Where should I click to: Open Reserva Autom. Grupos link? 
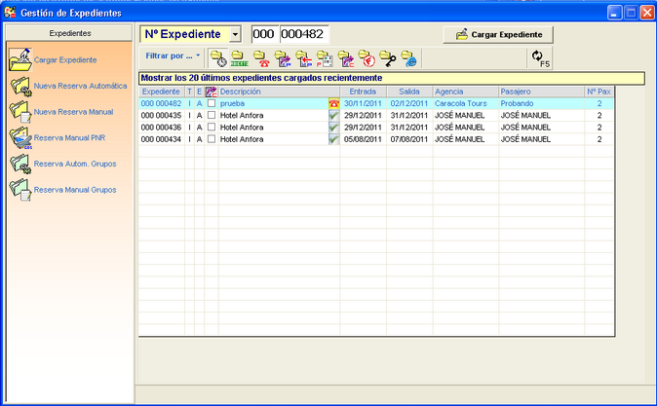tap(75, 164)
